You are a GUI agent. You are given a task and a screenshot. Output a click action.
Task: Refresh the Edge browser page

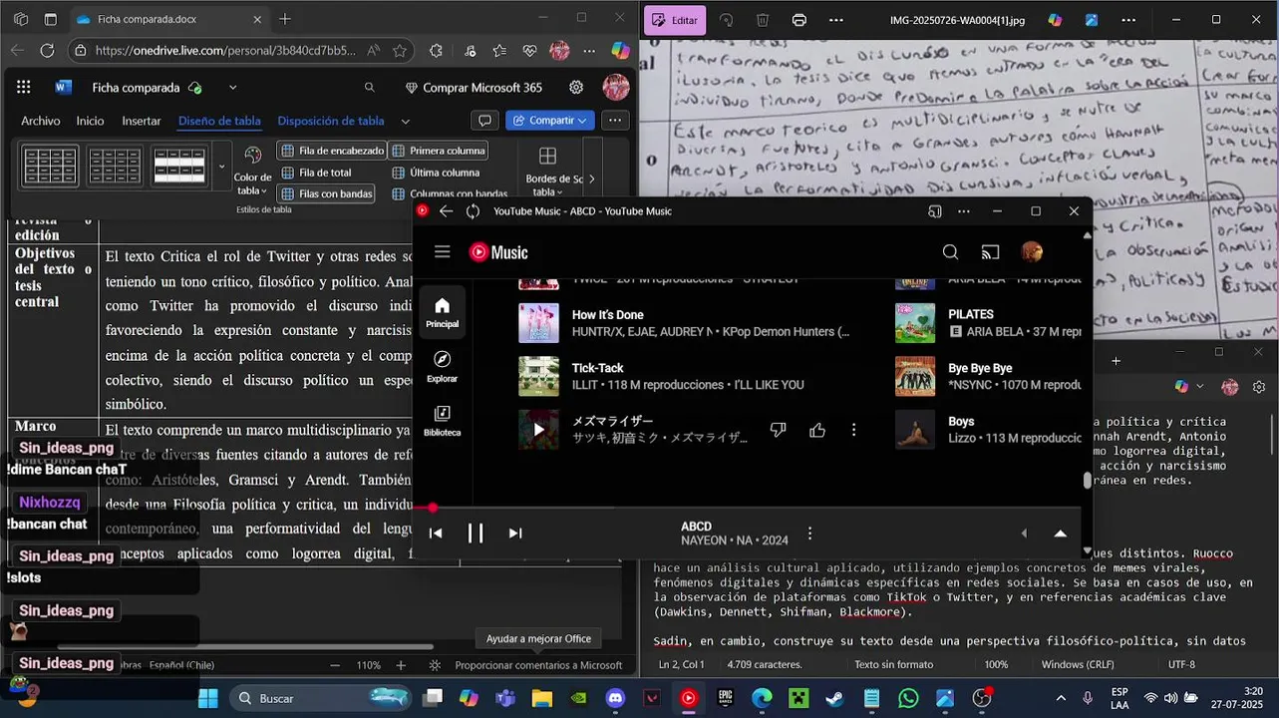coord(47,50)
